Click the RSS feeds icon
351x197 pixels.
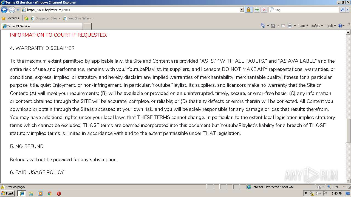273,26
